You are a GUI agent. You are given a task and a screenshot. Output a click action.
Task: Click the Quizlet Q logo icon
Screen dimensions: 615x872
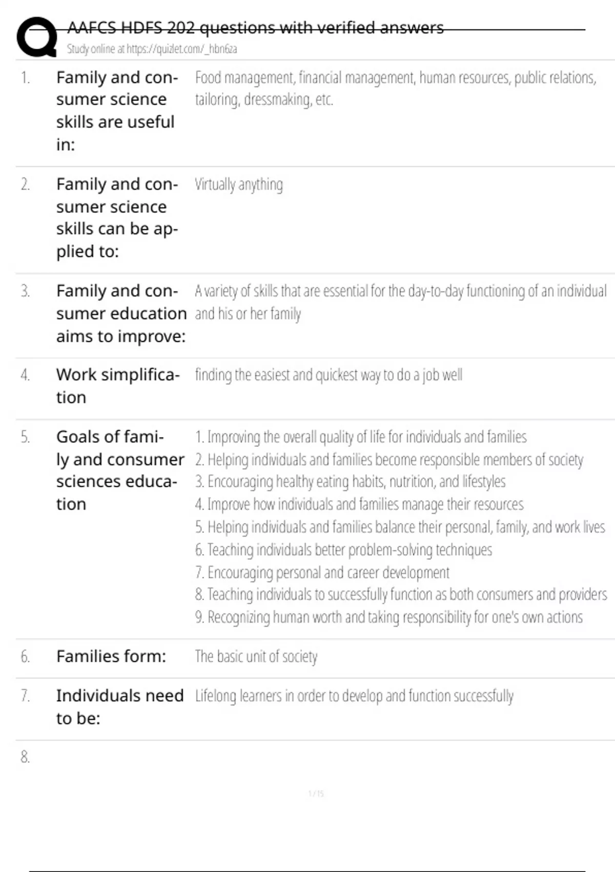37,37
